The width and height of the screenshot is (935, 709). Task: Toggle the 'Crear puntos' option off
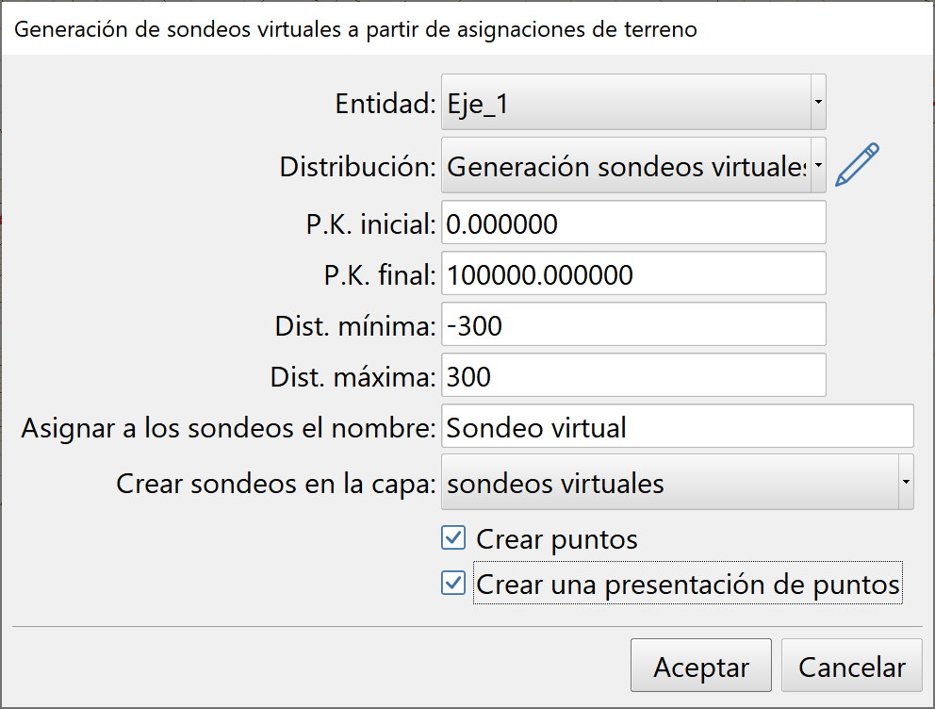453,537
